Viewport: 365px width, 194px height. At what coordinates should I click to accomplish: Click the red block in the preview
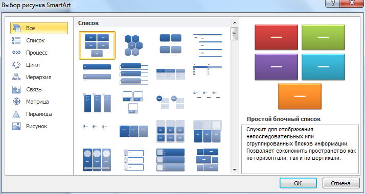point(277,37)
